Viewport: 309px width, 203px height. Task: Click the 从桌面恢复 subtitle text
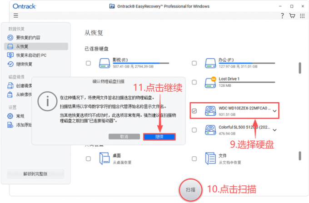tap(122, 163)
